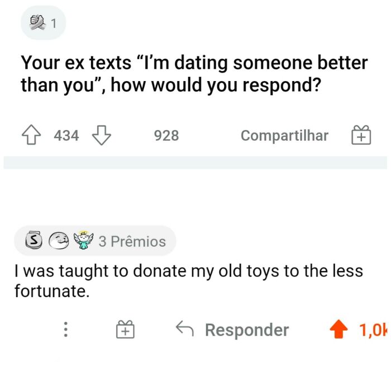Image resolution: width=391 pixels, height=391 pixels.
Task: Give an award using the comment's gift icon
Action: 126,330
